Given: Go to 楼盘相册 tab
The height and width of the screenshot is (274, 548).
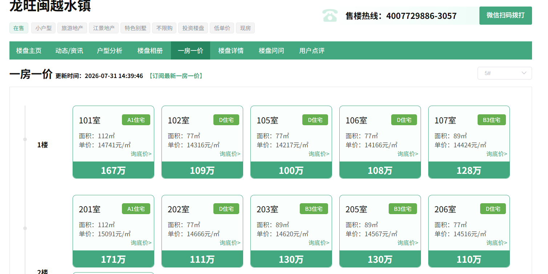Looking at the screenshot, I should [150, 50].
